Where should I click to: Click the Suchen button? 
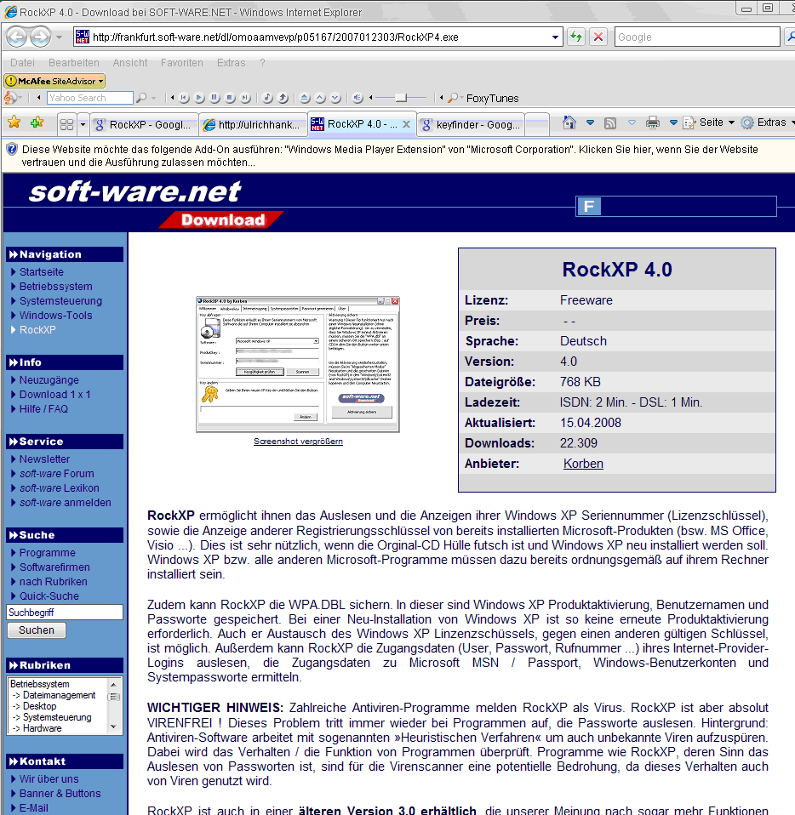pyautogui.click(x=37, y=630)
